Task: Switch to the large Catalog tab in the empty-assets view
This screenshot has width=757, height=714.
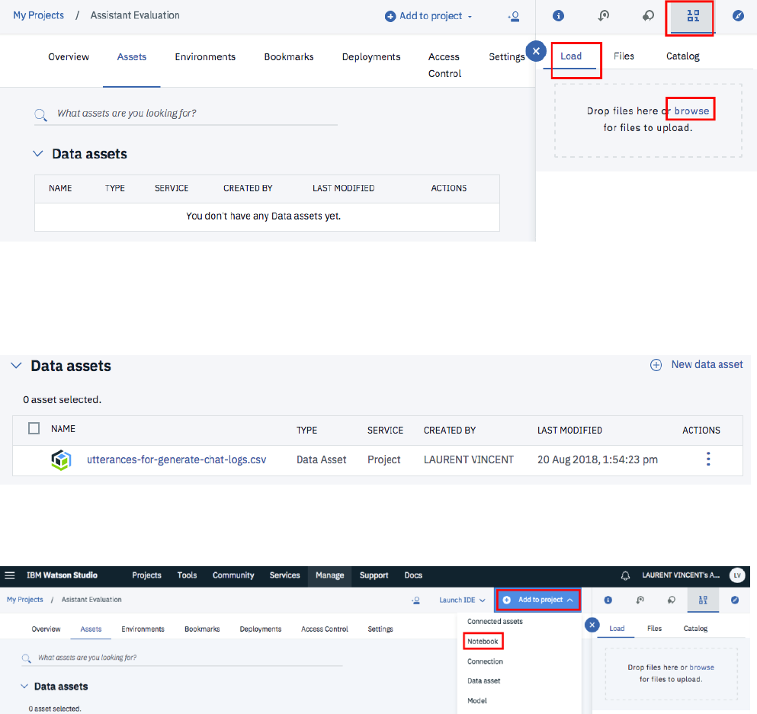Action: point(682,56)
